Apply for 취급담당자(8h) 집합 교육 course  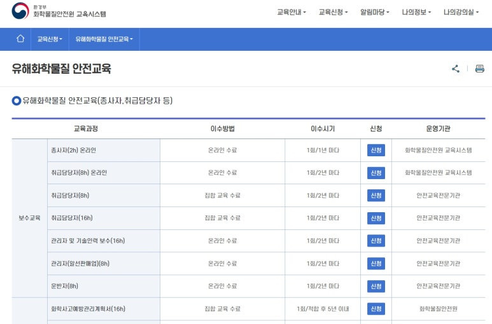376,196
